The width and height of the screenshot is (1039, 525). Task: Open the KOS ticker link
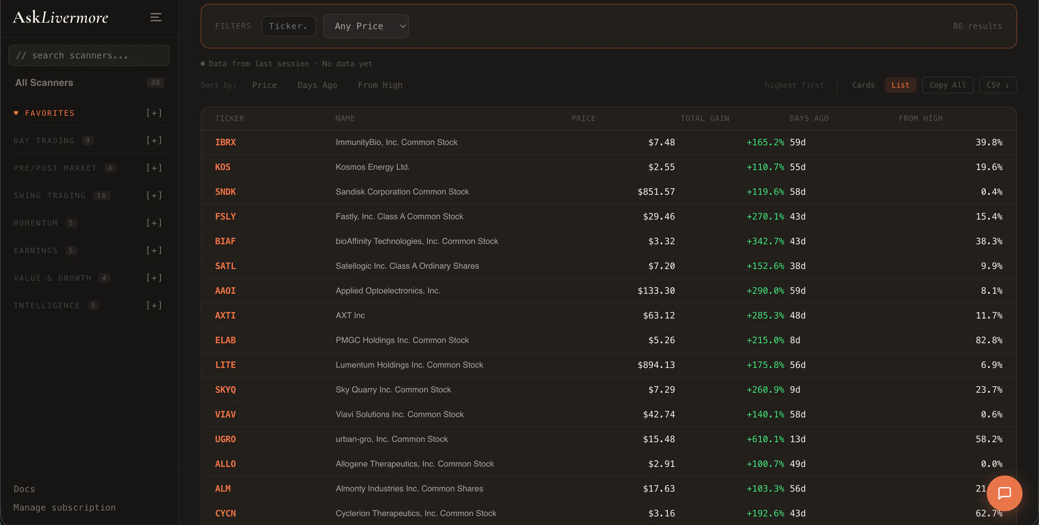coord(223,167)
